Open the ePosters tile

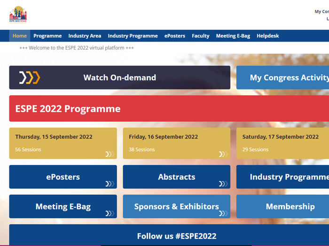point(63,177)
